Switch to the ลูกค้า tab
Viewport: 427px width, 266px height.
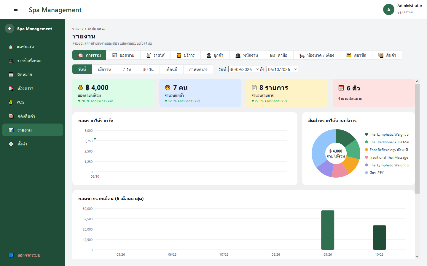215,55
